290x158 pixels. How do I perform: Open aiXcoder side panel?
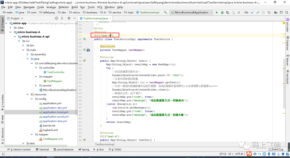coord(288,25)
